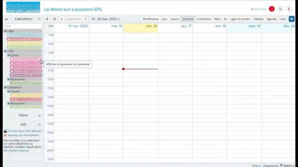Viewport: 298px width, 167px height.
Task: Click the film icon beside tutorial link
Action: (6, 131)
